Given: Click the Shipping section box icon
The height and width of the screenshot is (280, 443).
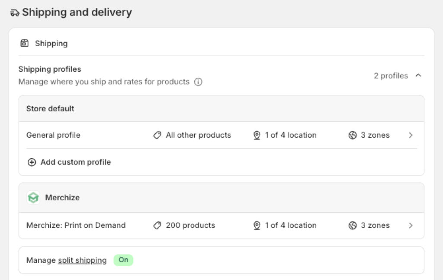Looking at the screenshot, I should click(25, 43).
